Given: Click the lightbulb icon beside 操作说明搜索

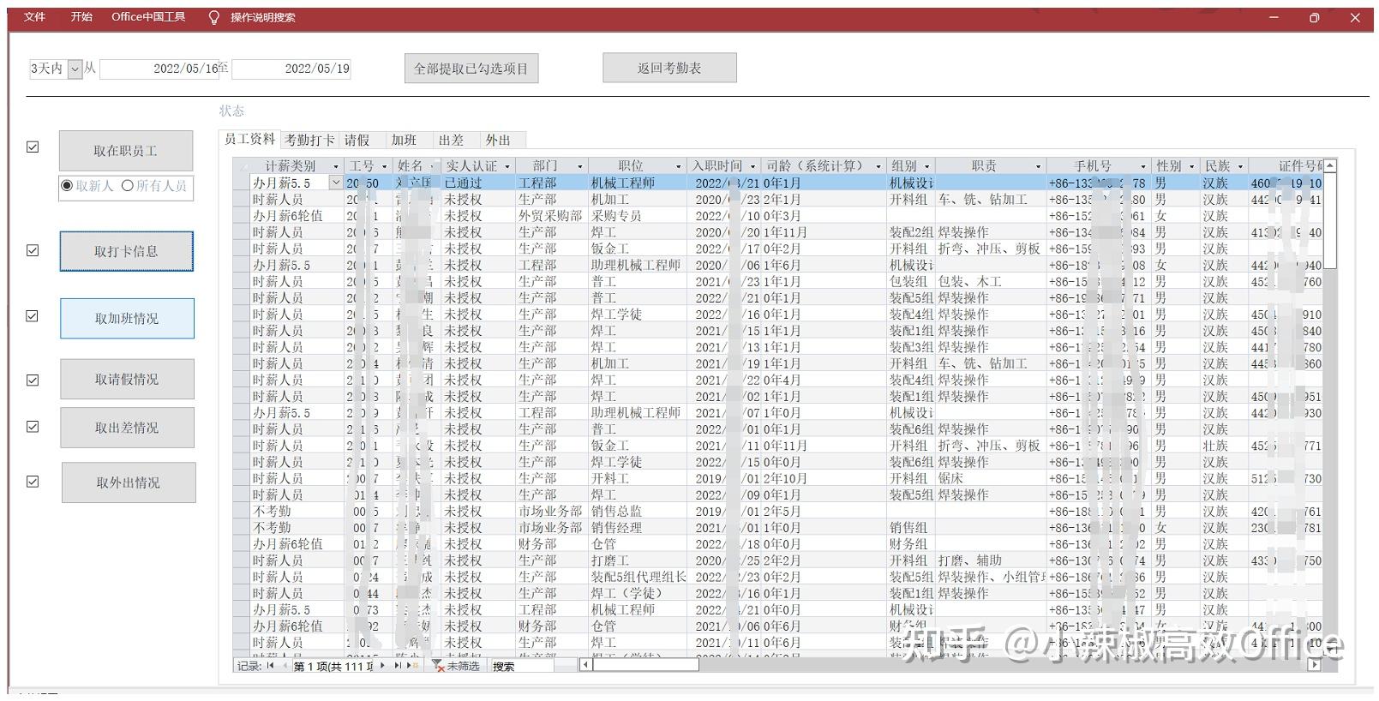Looking at the screenshot, I should (x=214, y=17).
